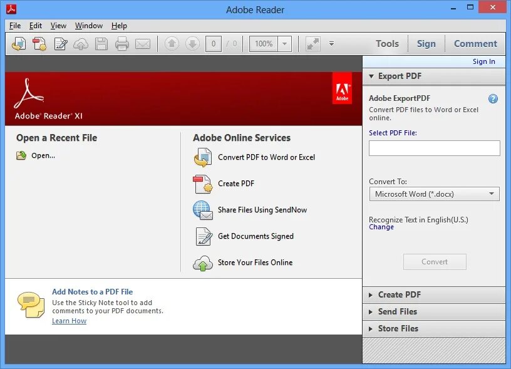Click the zoom level 100% field
This screenshot has height=369, width=511.
tap(264, 44)
